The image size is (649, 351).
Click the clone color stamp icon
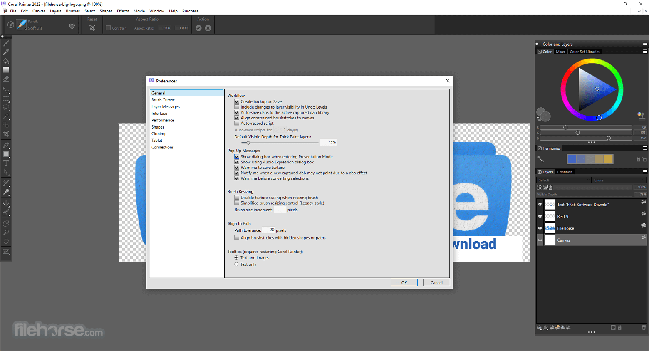tap(641, 115)
